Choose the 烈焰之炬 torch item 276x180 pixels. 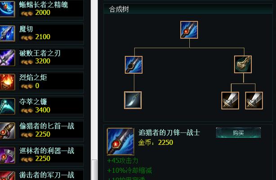coord(41,82)
